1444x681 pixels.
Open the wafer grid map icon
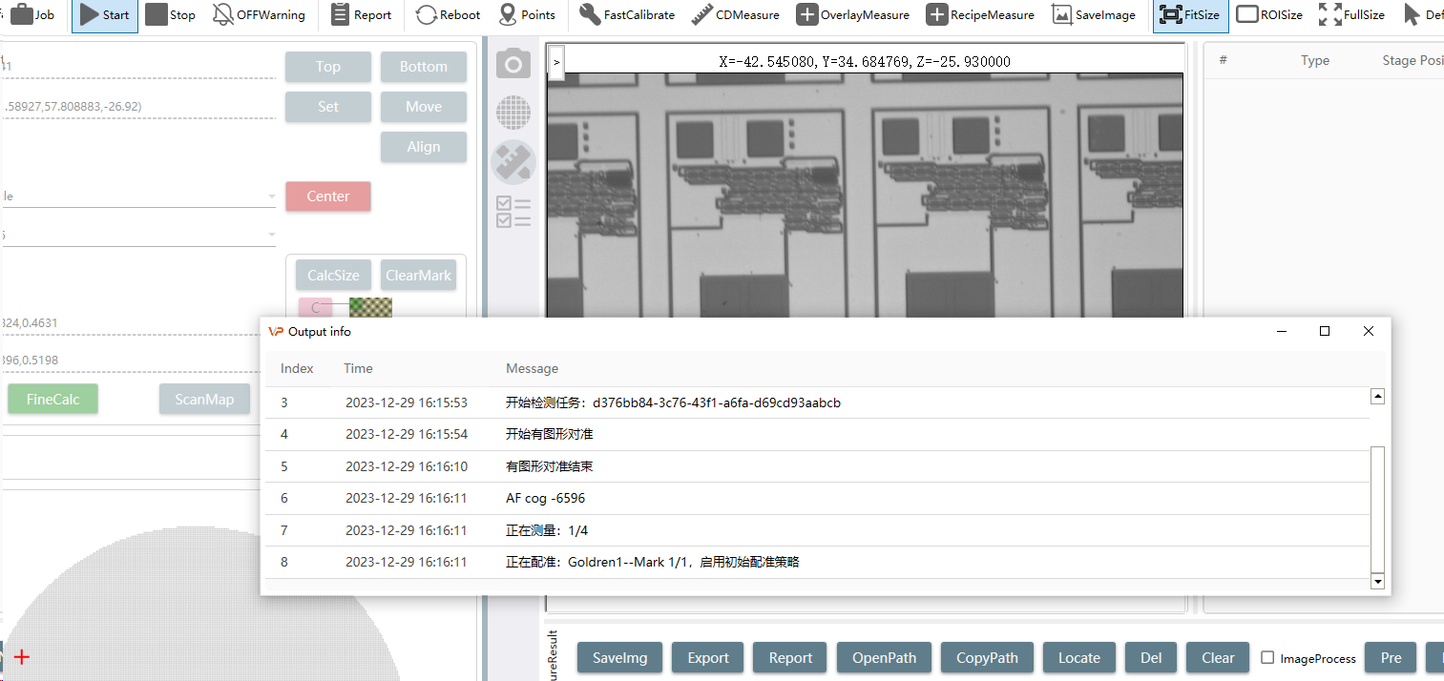coord(513,113)
